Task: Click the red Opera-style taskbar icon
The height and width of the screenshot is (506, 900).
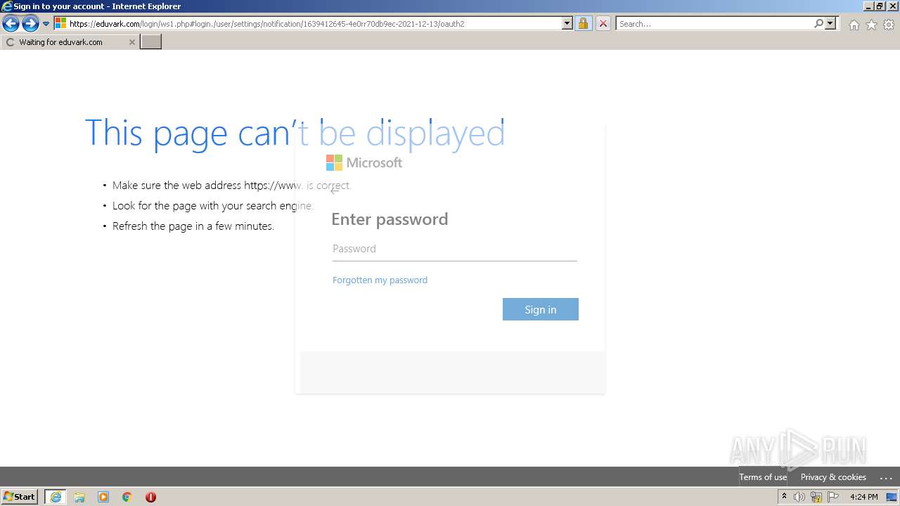Action: tap(150, 497)
